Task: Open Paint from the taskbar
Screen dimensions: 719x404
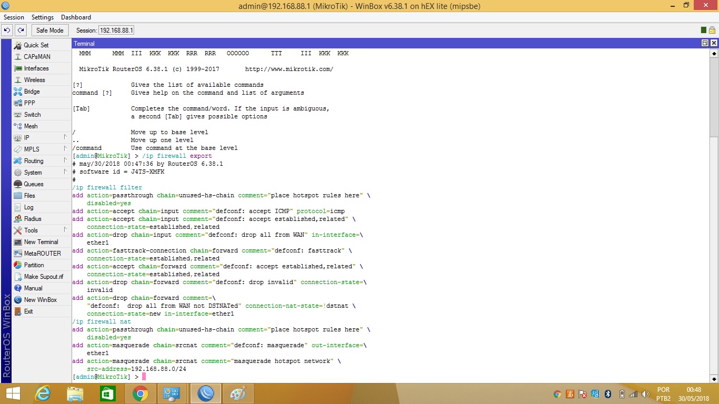Action: (x=238, y=393)
